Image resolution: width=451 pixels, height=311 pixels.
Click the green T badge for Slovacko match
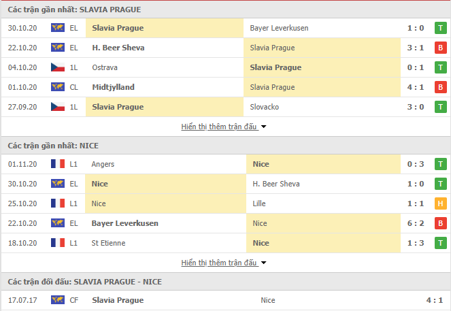tap(440, 107)
